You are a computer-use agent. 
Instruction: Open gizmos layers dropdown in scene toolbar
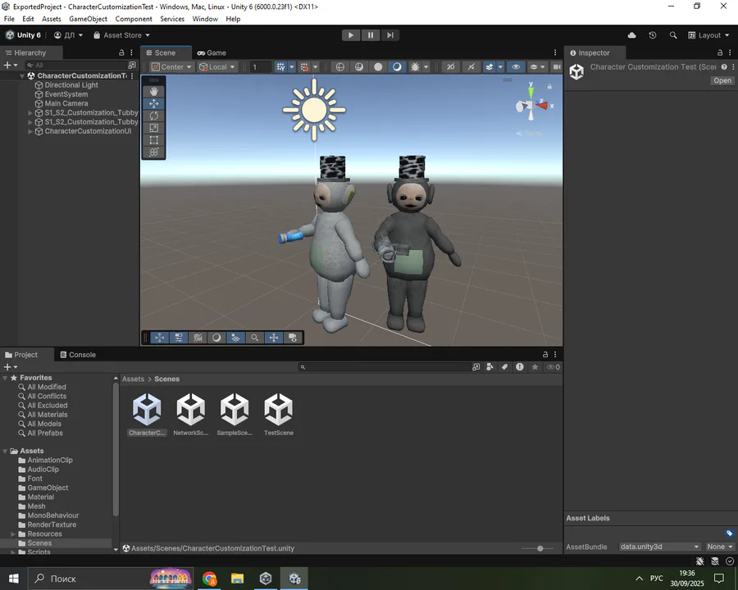(x=537, y=67)
